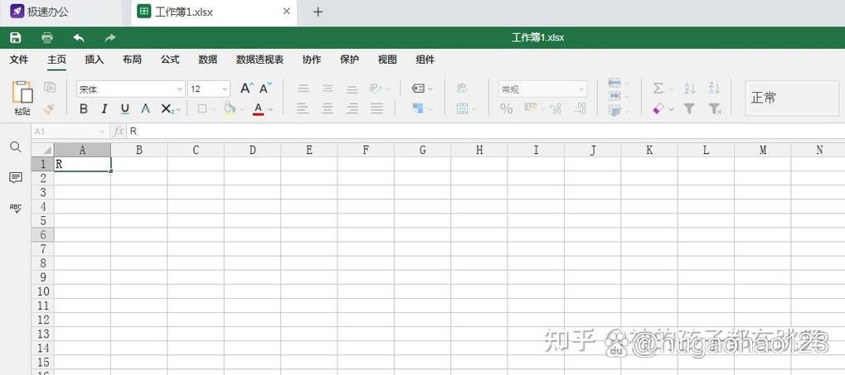The width and height of the screenshot is (845, 375).
Task: Align the cell text to the vertical middle
Action: click(x=328, y=89)
